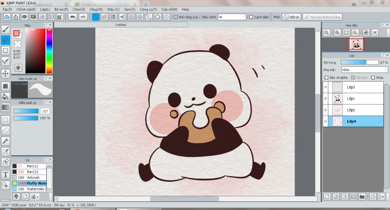390x210 pixels.
Task: Enable curve snap guide
Action: (x=149, y=17)
